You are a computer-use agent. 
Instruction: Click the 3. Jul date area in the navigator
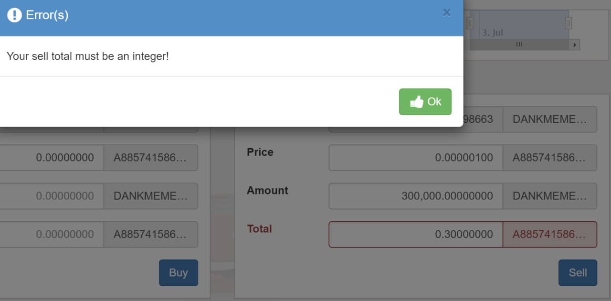point(493,33)
